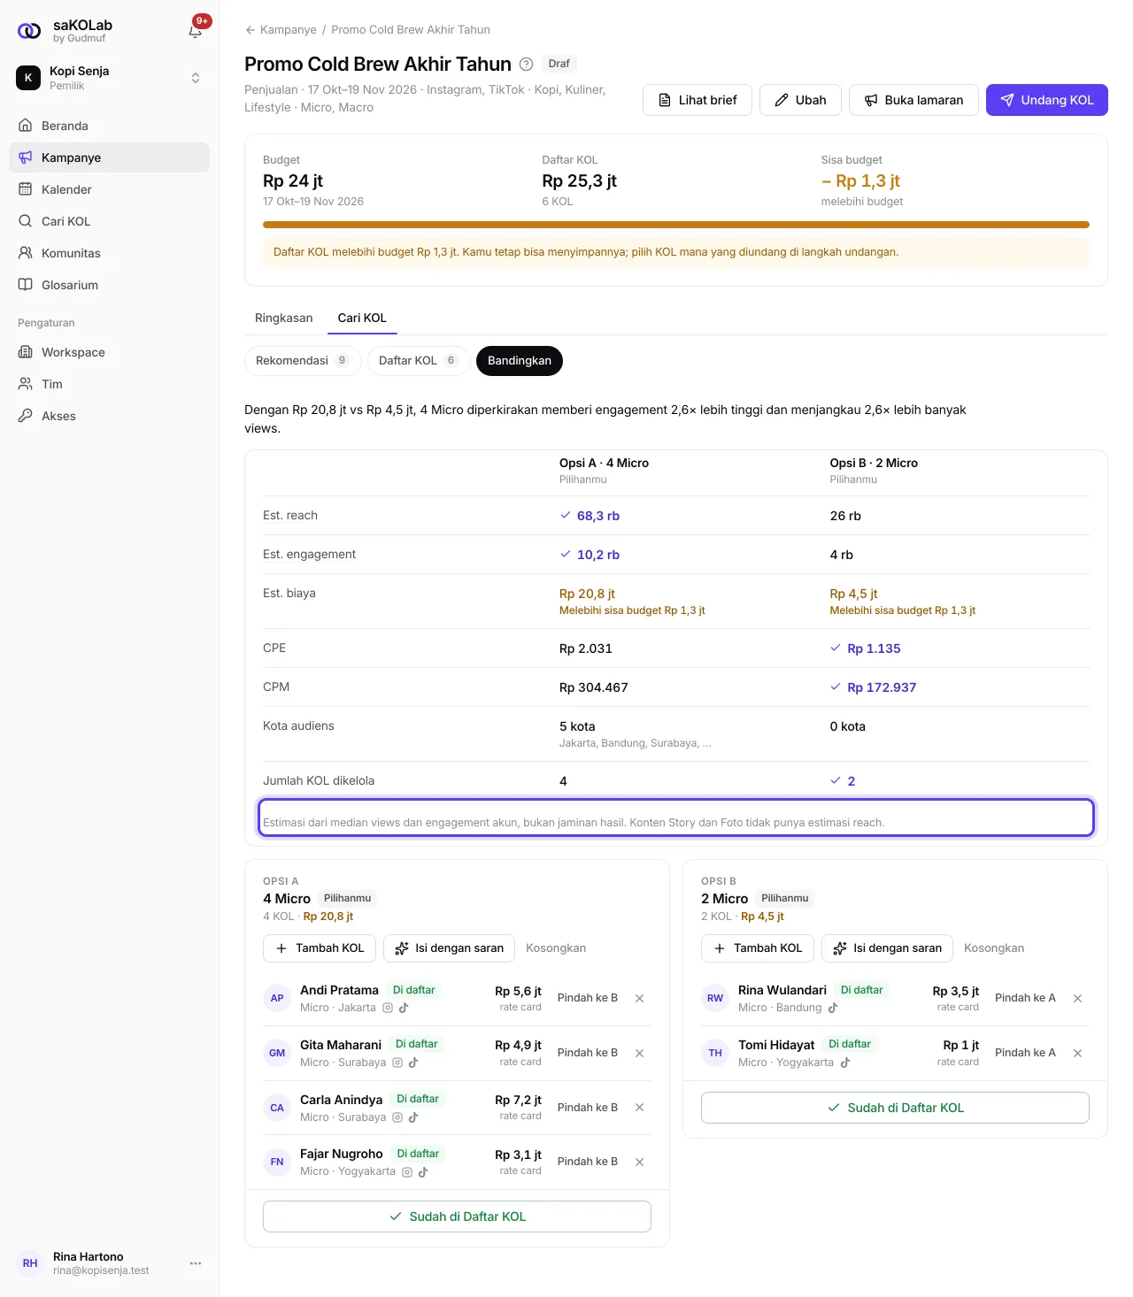The image size is (1133, 1297).
Task: Switch to the Ringkasan tab
Action: 283,318
